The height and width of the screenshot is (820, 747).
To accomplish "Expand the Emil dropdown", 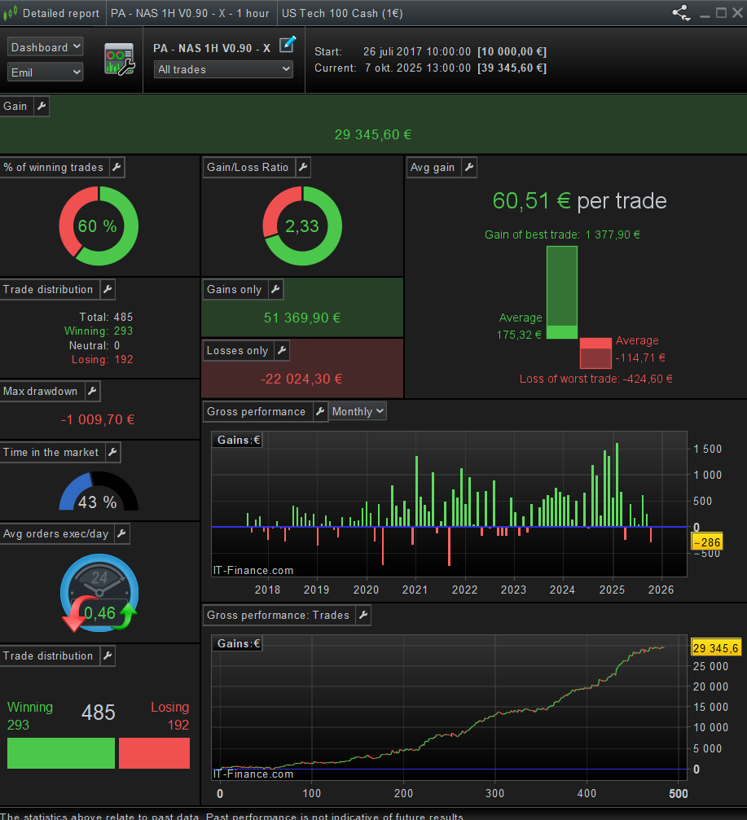I will (46, 72).
